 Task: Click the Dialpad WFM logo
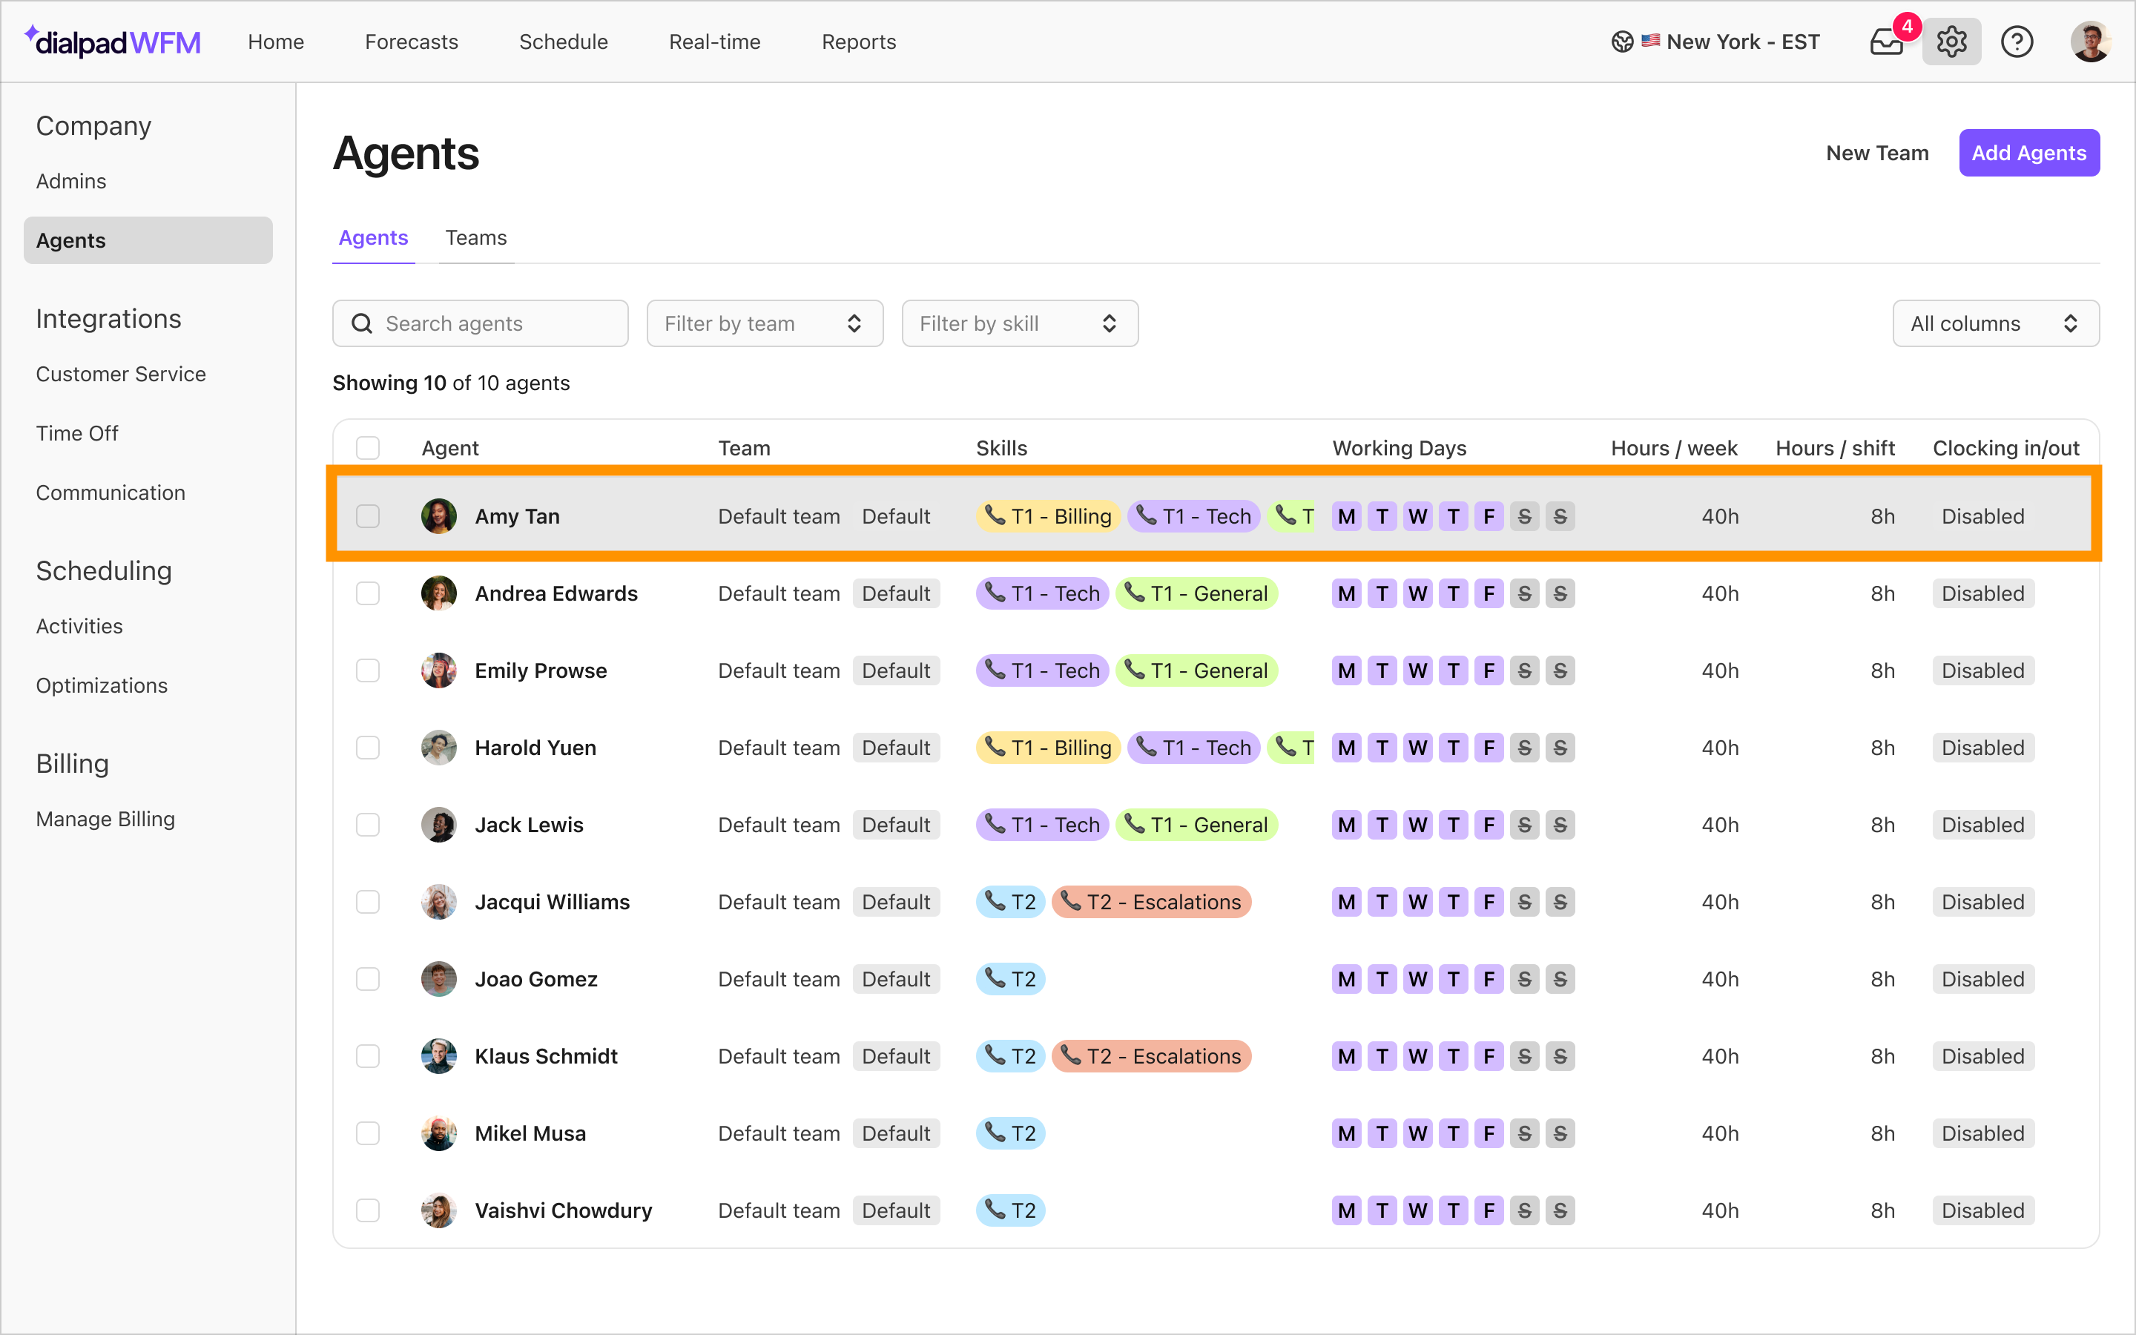point(113,42)
